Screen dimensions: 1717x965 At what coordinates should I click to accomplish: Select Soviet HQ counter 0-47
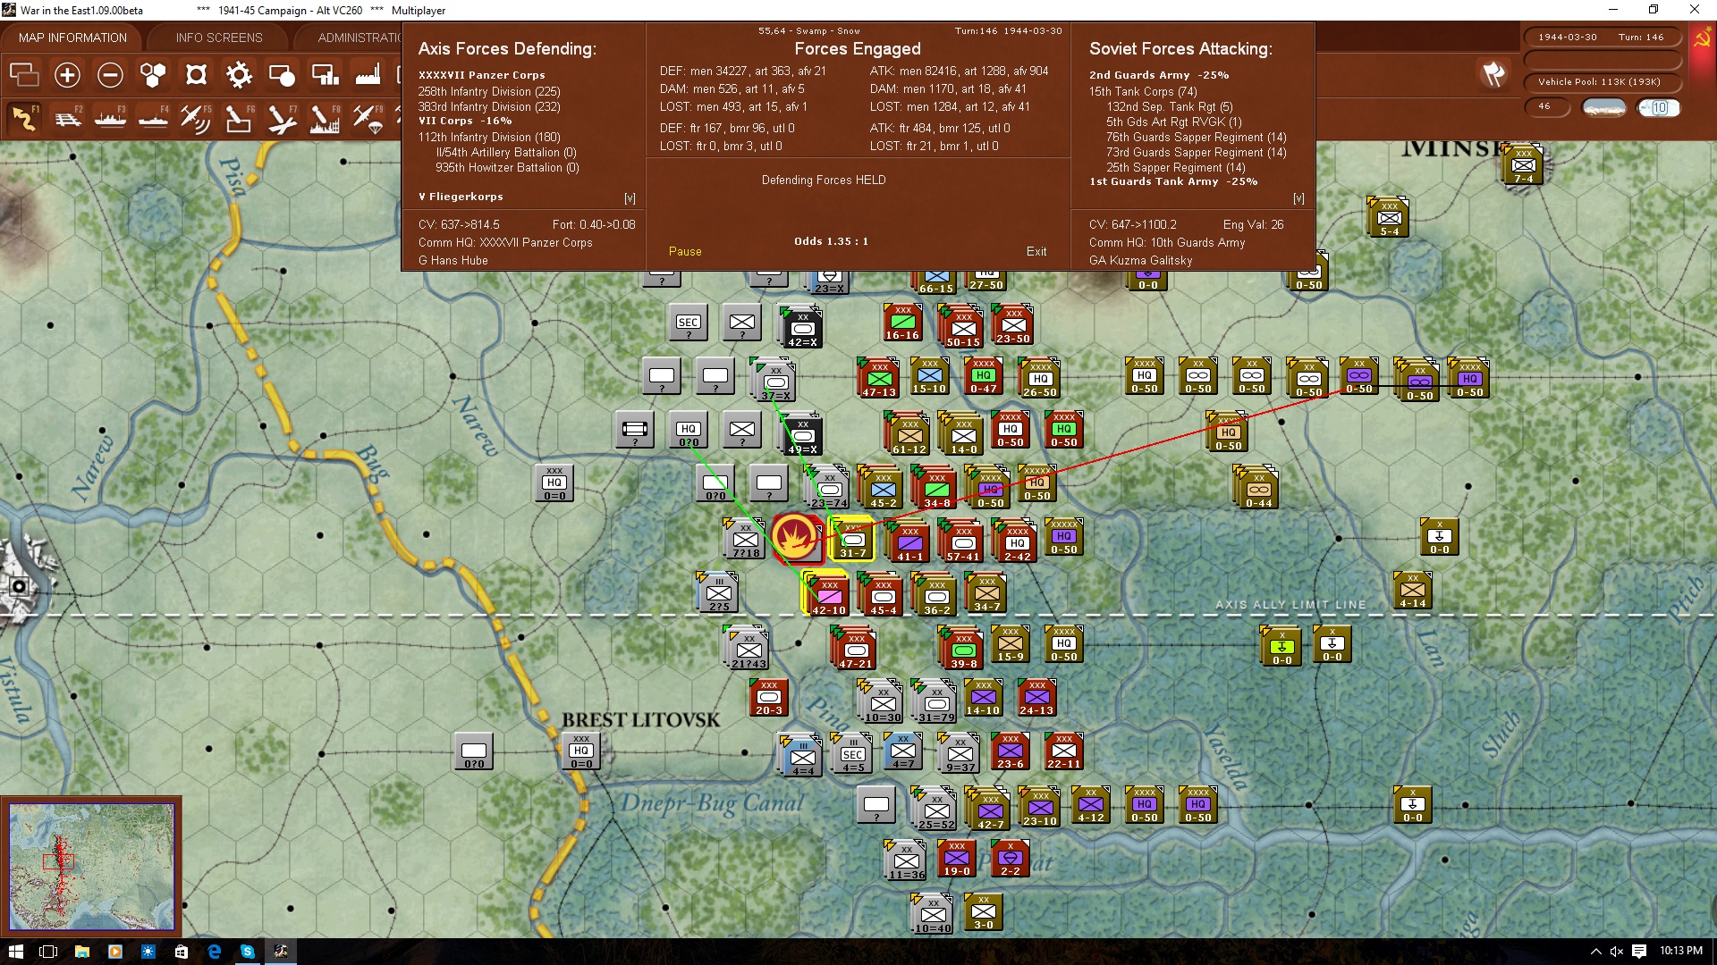[983, 376]
